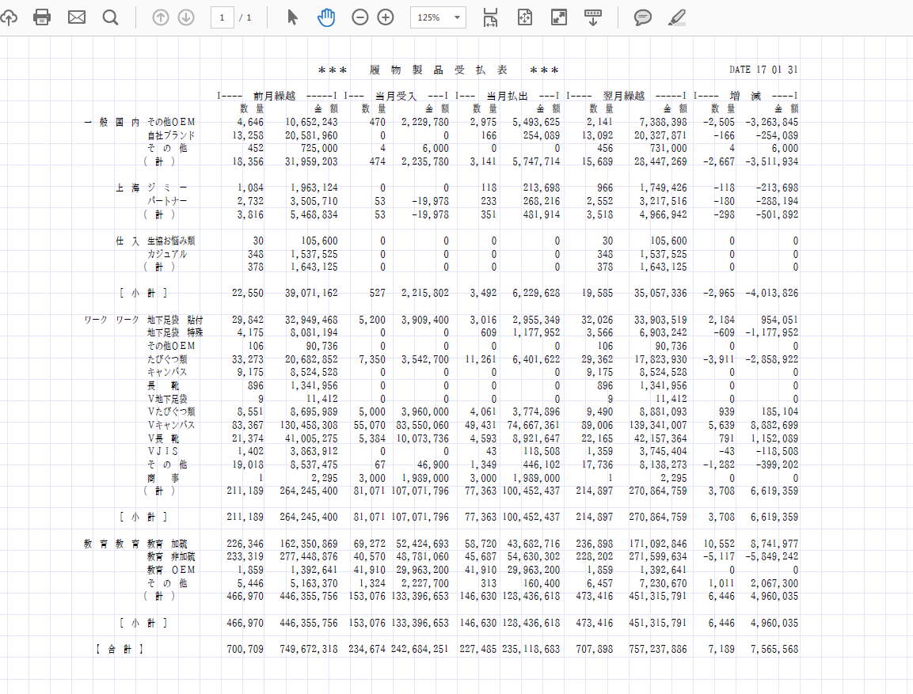Send file by email envelope icon

pyautogui.click(x=77, y=17)
